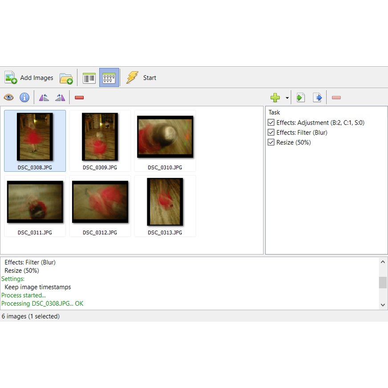Rotate images counter-clockwise
Image resolution: width=388 pixels, height=388 pixels.
tap(44, 97)
